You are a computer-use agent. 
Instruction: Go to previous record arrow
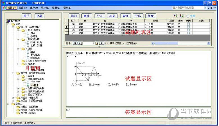(80, 43)
